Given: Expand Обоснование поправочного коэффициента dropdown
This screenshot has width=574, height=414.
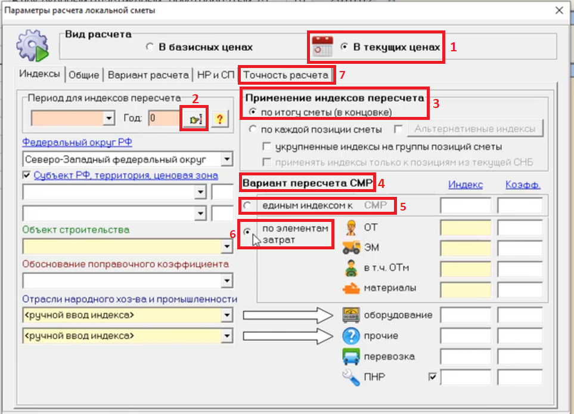Looking at the screenshot, I should pyautogui.click(x=227, y=280).
